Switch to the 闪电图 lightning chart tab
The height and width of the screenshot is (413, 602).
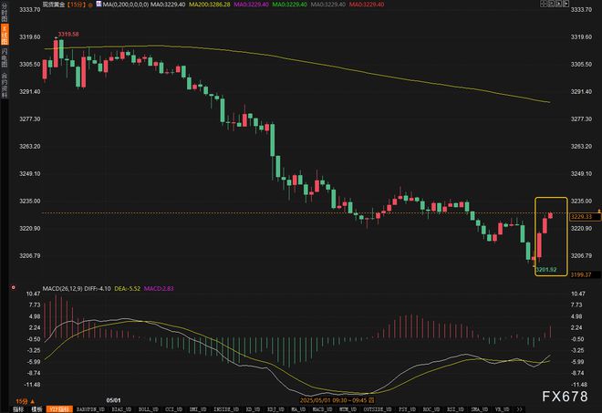pyautogui.click(x=5, y=57)
